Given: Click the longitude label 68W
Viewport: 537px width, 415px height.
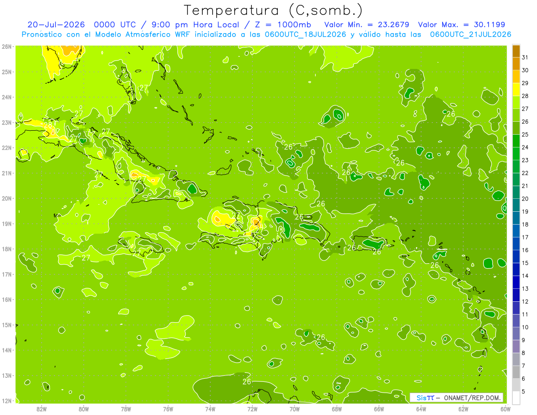Looking at the screenshot, I should (337, 409).
